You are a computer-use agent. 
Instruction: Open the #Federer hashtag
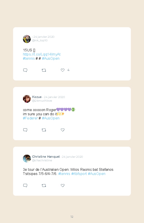coord(30,118)
